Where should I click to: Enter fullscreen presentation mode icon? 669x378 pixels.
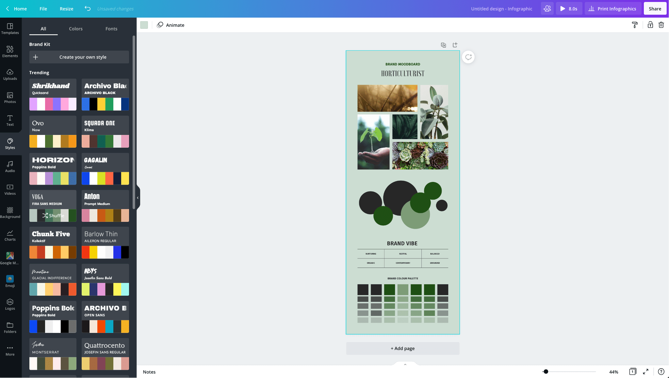[x=645, y=372]
